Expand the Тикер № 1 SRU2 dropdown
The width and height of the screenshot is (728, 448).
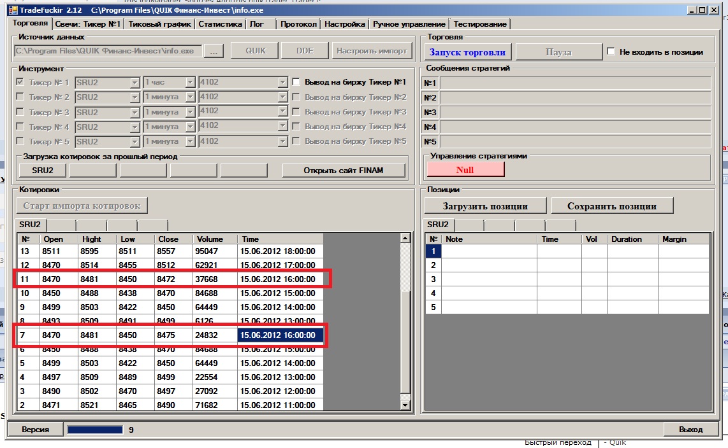(135, 83)
